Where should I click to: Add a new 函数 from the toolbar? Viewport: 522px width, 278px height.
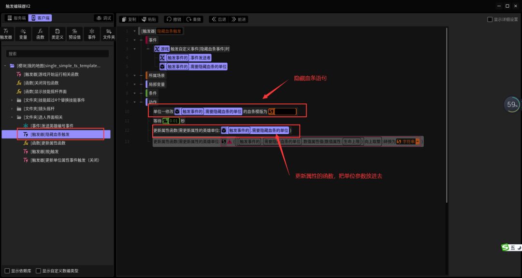click(40, 34)
